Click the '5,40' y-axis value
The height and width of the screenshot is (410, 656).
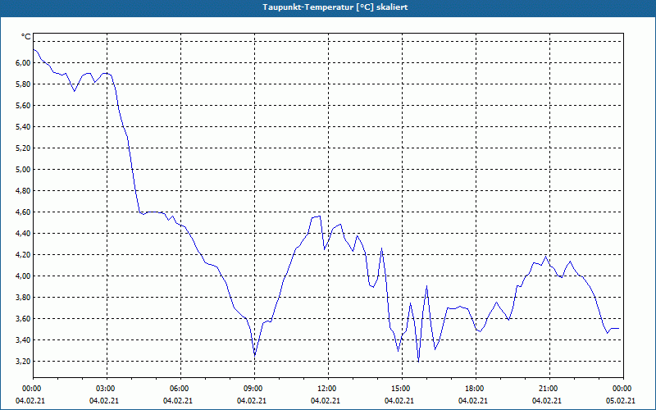pos(24,127)
